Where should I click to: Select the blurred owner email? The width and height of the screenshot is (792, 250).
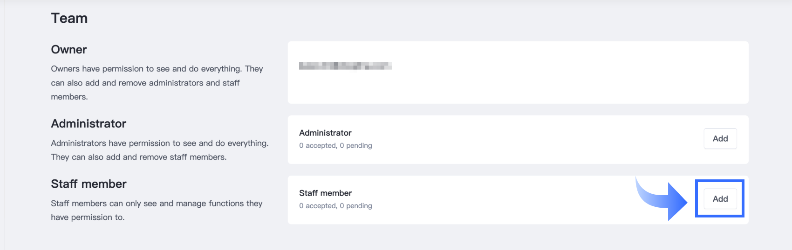click(345, 66)
